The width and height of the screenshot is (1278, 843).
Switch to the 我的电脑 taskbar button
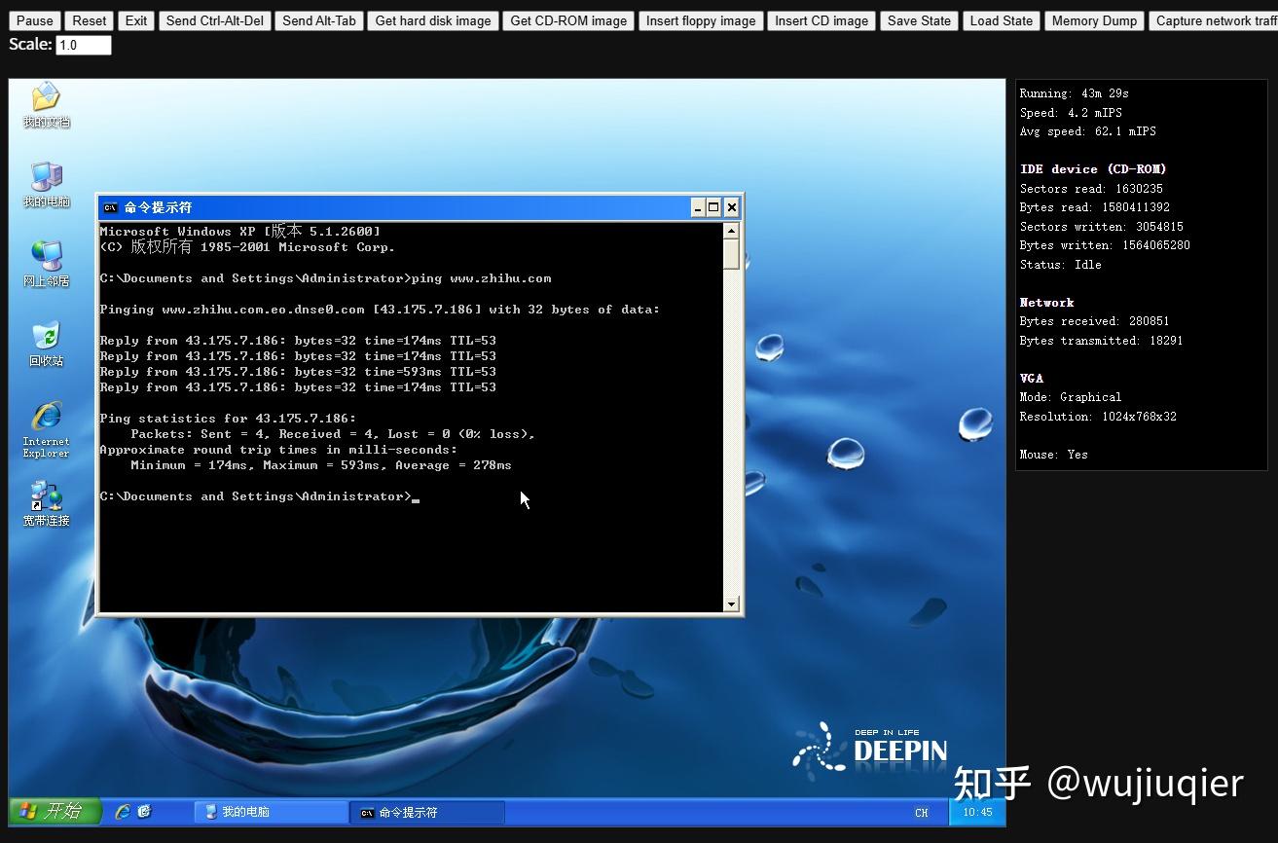[271, 811]
